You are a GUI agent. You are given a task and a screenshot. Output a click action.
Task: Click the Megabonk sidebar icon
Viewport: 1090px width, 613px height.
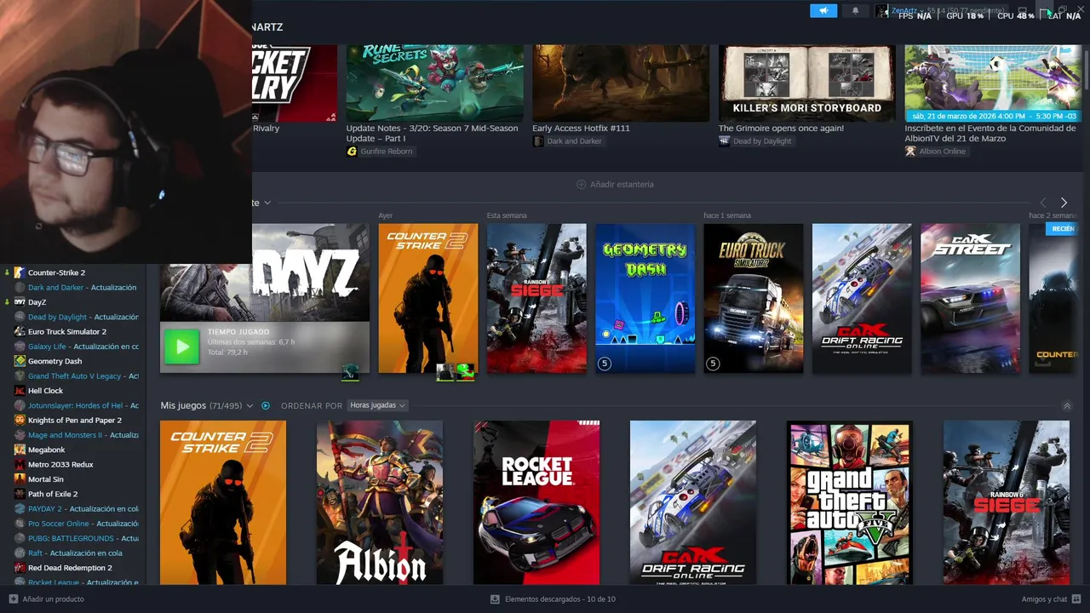click(x=20, y=450)
